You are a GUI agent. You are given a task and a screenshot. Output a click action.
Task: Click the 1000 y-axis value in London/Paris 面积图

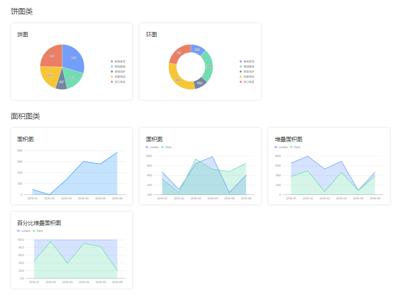tap(149, 156)
